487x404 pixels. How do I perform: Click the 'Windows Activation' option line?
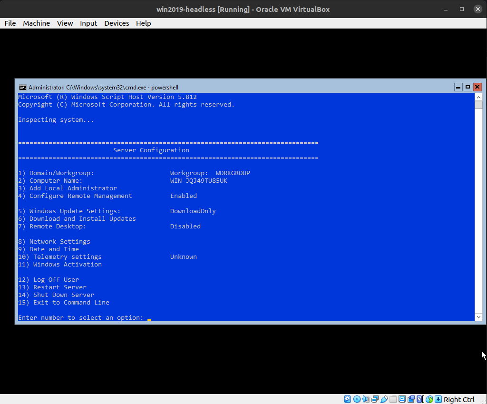point(60,265)
